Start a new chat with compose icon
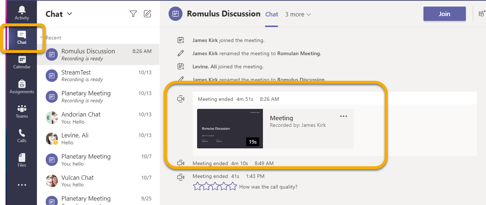 click(147, 14)
